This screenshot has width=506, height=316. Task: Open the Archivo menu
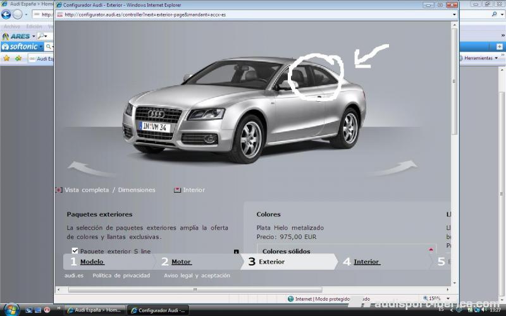click(12, 27)
